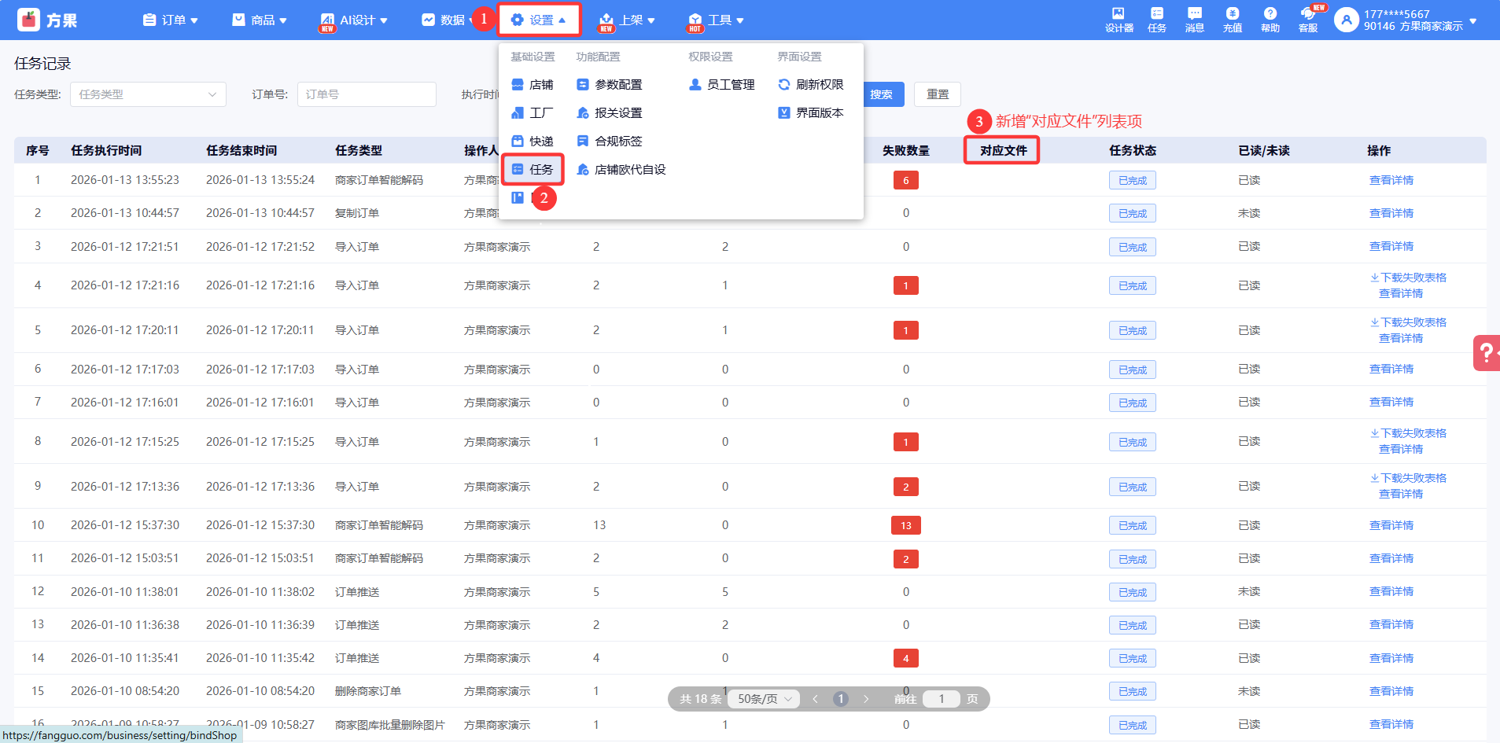Click 复制订单 task type in row 2
The height and width of the screenshot is (743, 1500).
click(x=357, y=213)
